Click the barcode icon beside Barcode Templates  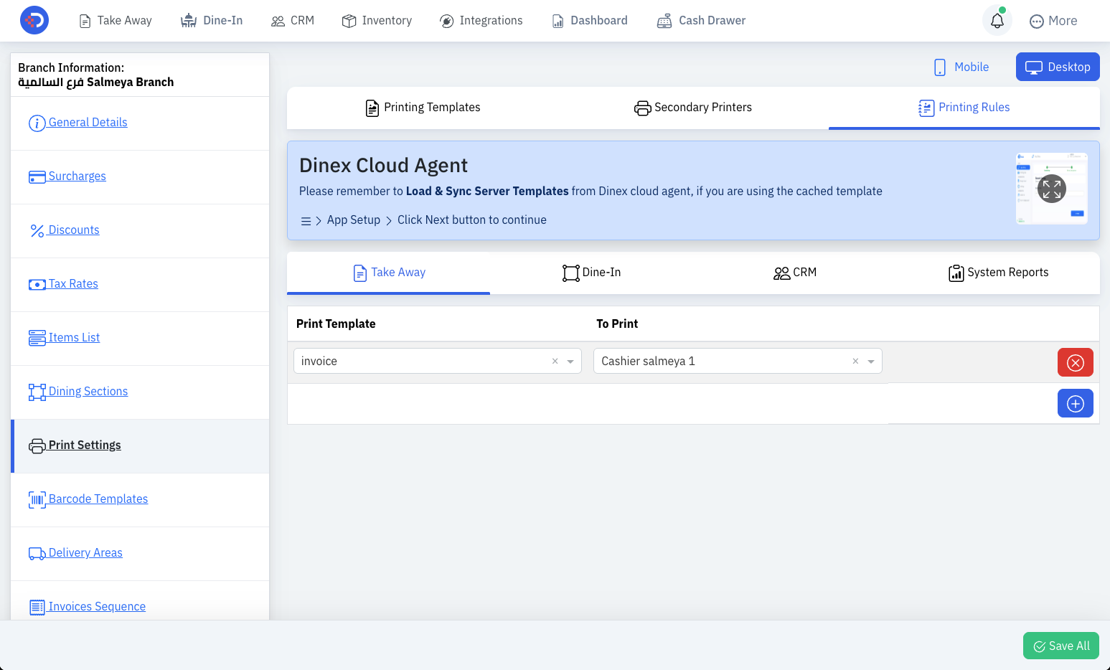(x=37, y=500)
